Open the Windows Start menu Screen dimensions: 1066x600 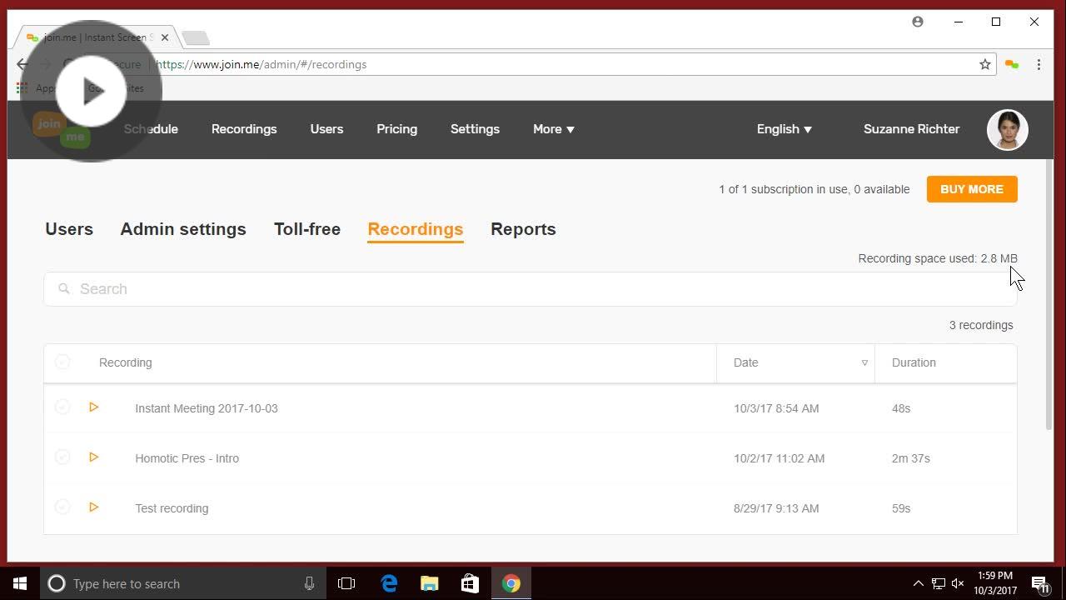click(20, 583)
